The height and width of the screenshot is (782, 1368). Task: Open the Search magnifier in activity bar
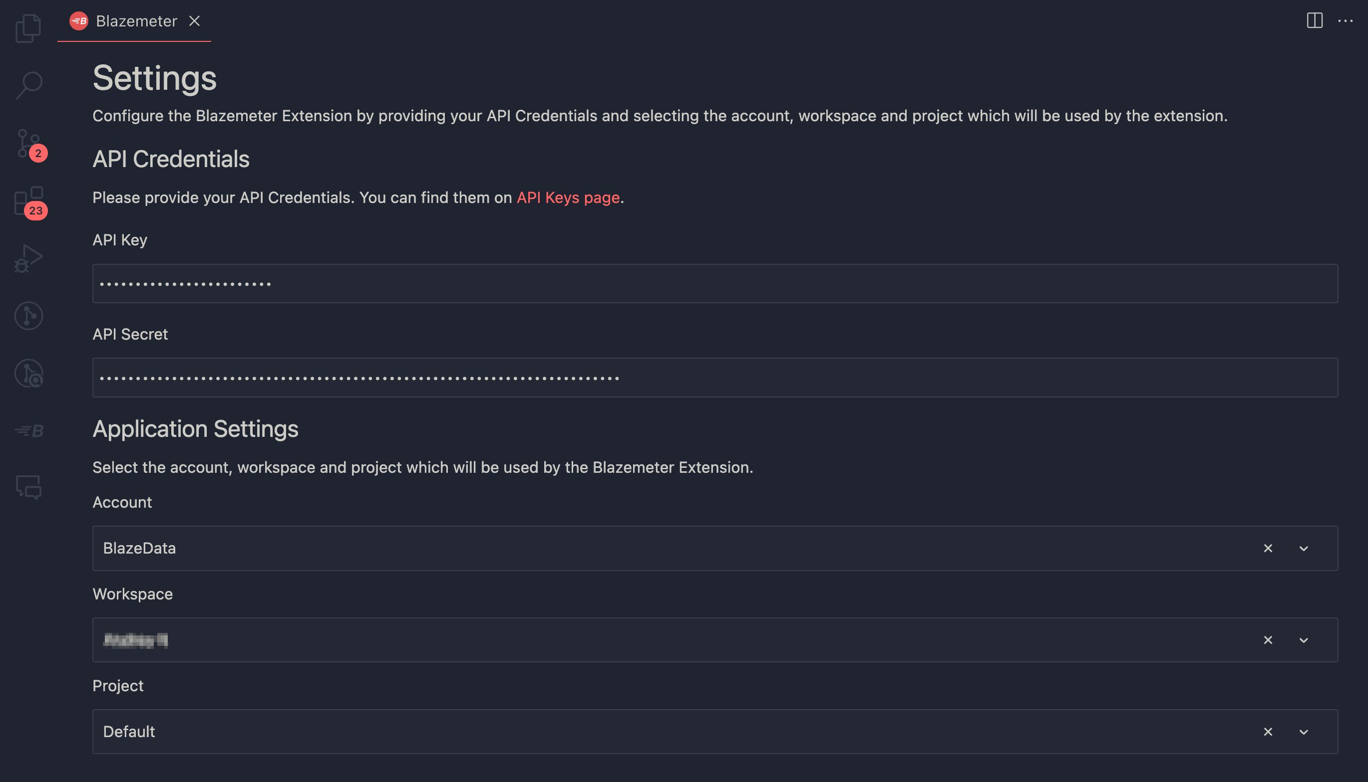(28, 85)
